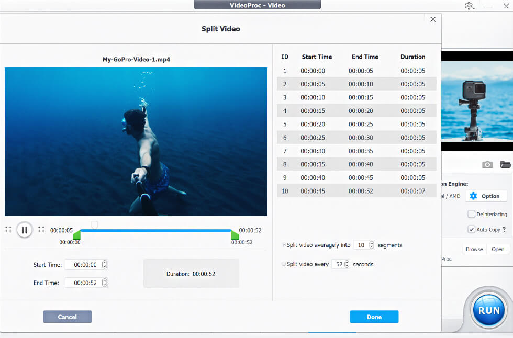Select segment row 8 ending 00:00:40

(356, 164)
